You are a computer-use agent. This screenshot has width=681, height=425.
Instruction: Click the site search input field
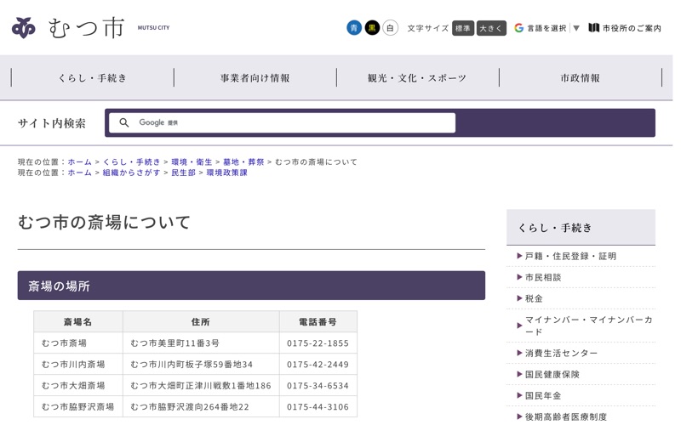283,122
